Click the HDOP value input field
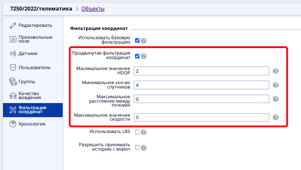Image resolution: width=301 pixels, height=170 pixels. click(201, 71)
